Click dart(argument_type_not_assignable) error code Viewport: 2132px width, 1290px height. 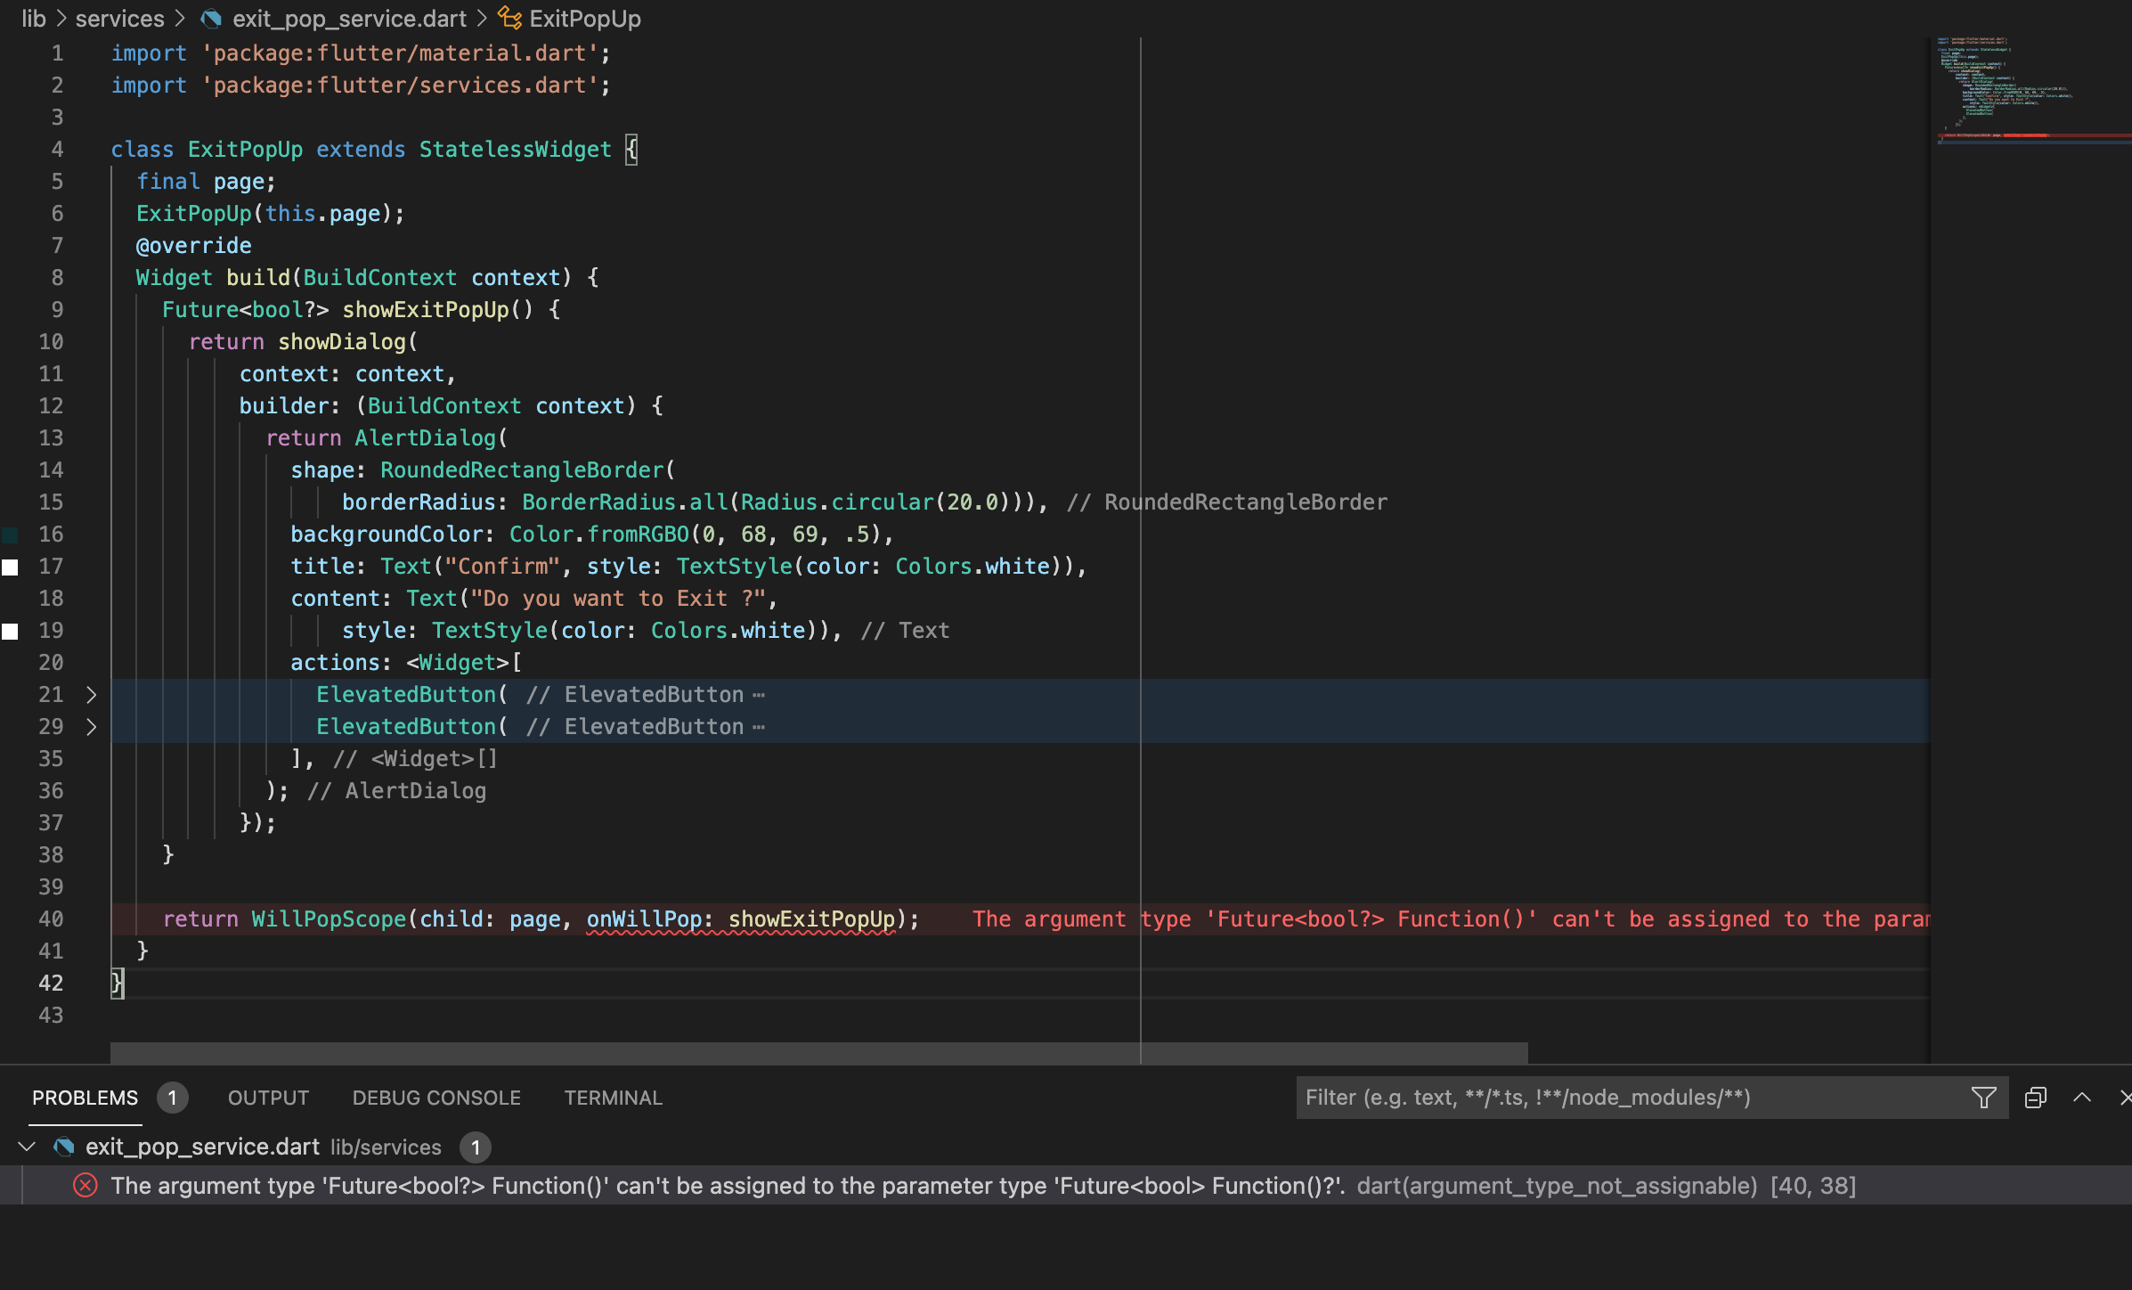(1557, 1186)
